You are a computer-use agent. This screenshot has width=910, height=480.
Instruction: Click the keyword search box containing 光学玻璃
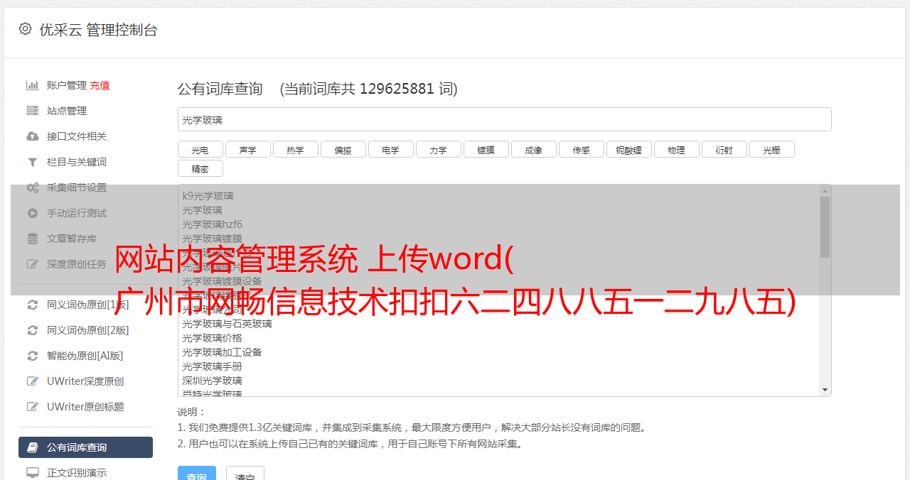[504, 119]
